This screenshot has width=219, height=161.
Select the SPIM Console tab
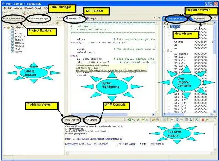pyautogui.click(x=91, y=120)
